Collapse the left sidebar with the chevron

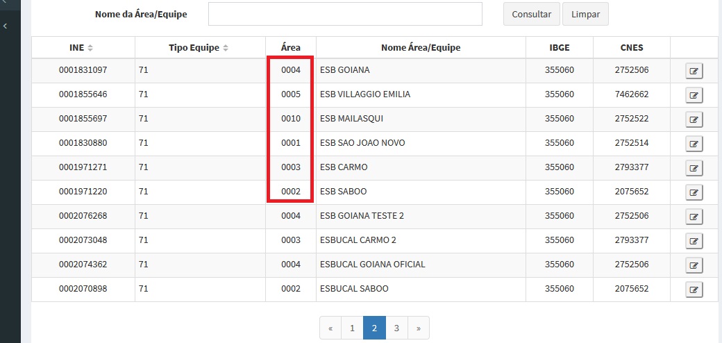coord(6,26)
